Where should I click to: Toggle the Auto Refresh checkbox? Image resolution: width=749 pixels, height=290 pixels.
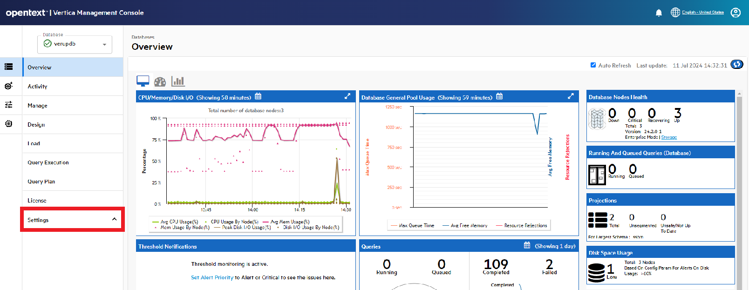(593, 65)
